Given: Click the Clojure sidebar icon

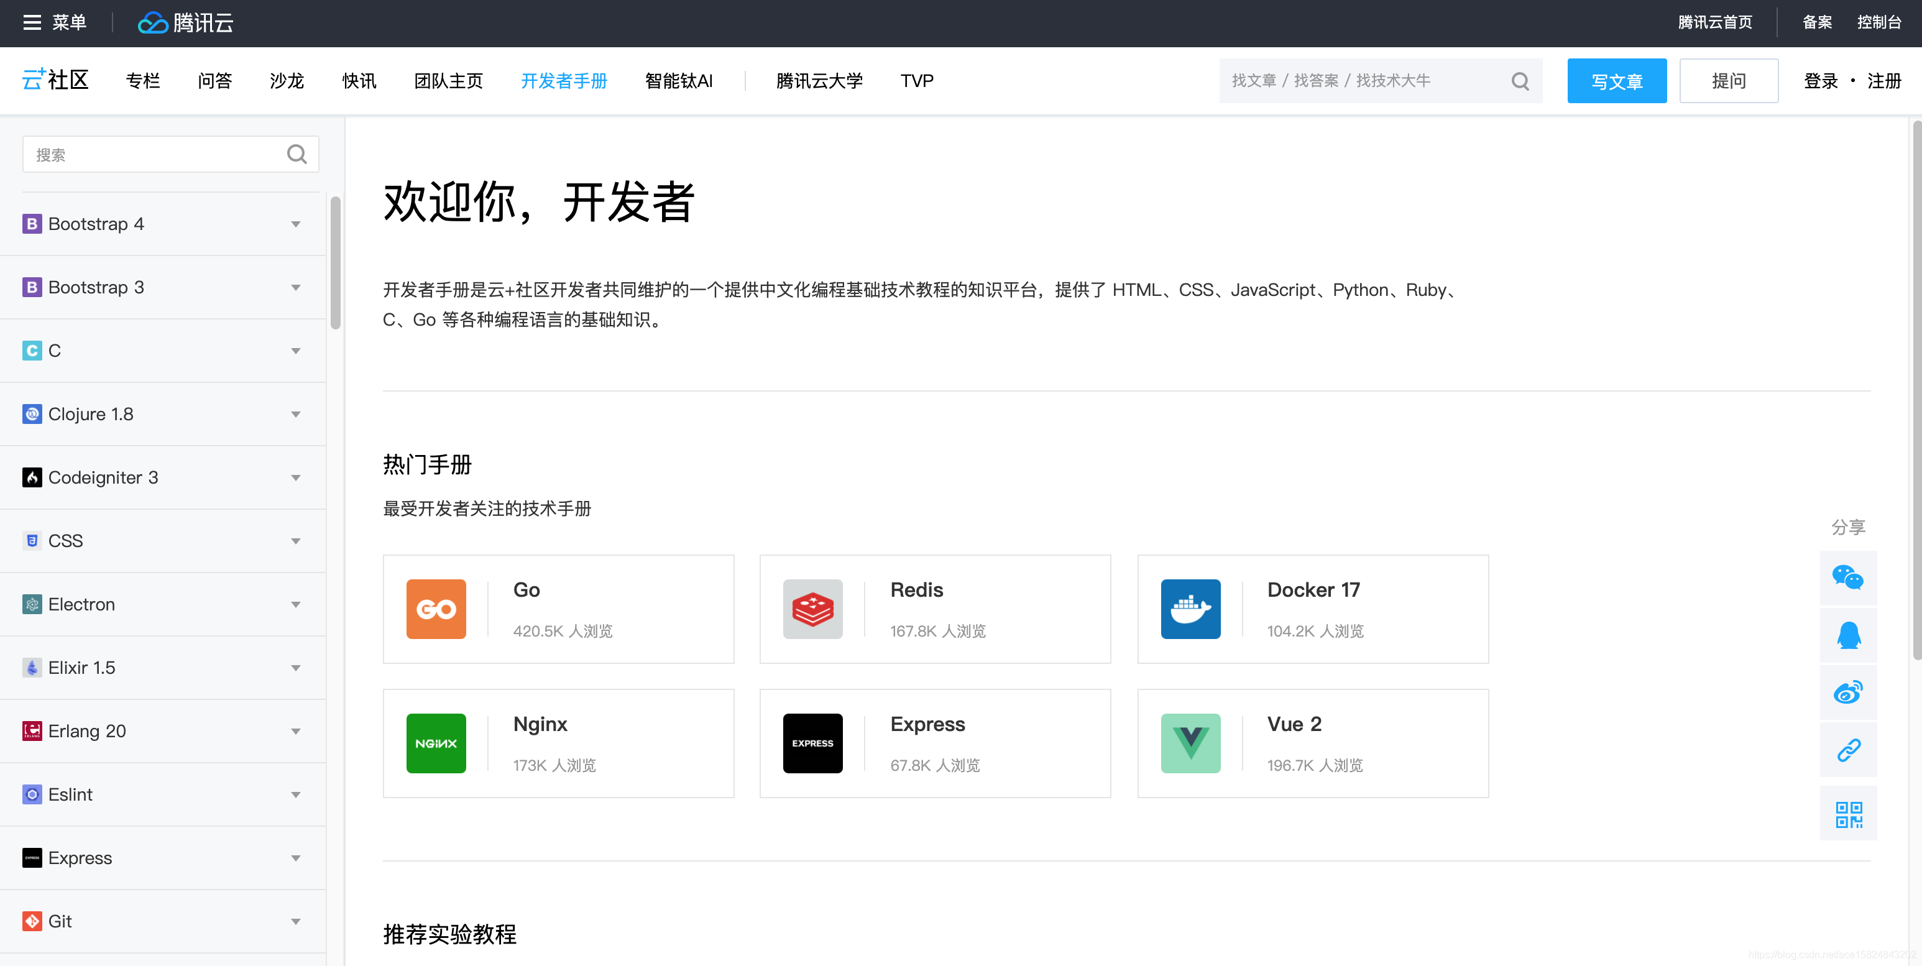Looking at the screenshot, I should (x=32, y=414).
